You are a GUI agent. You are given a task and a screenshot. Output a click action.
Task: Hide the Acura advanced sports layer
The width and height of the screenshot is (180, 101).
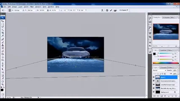[x=154, y=81]
